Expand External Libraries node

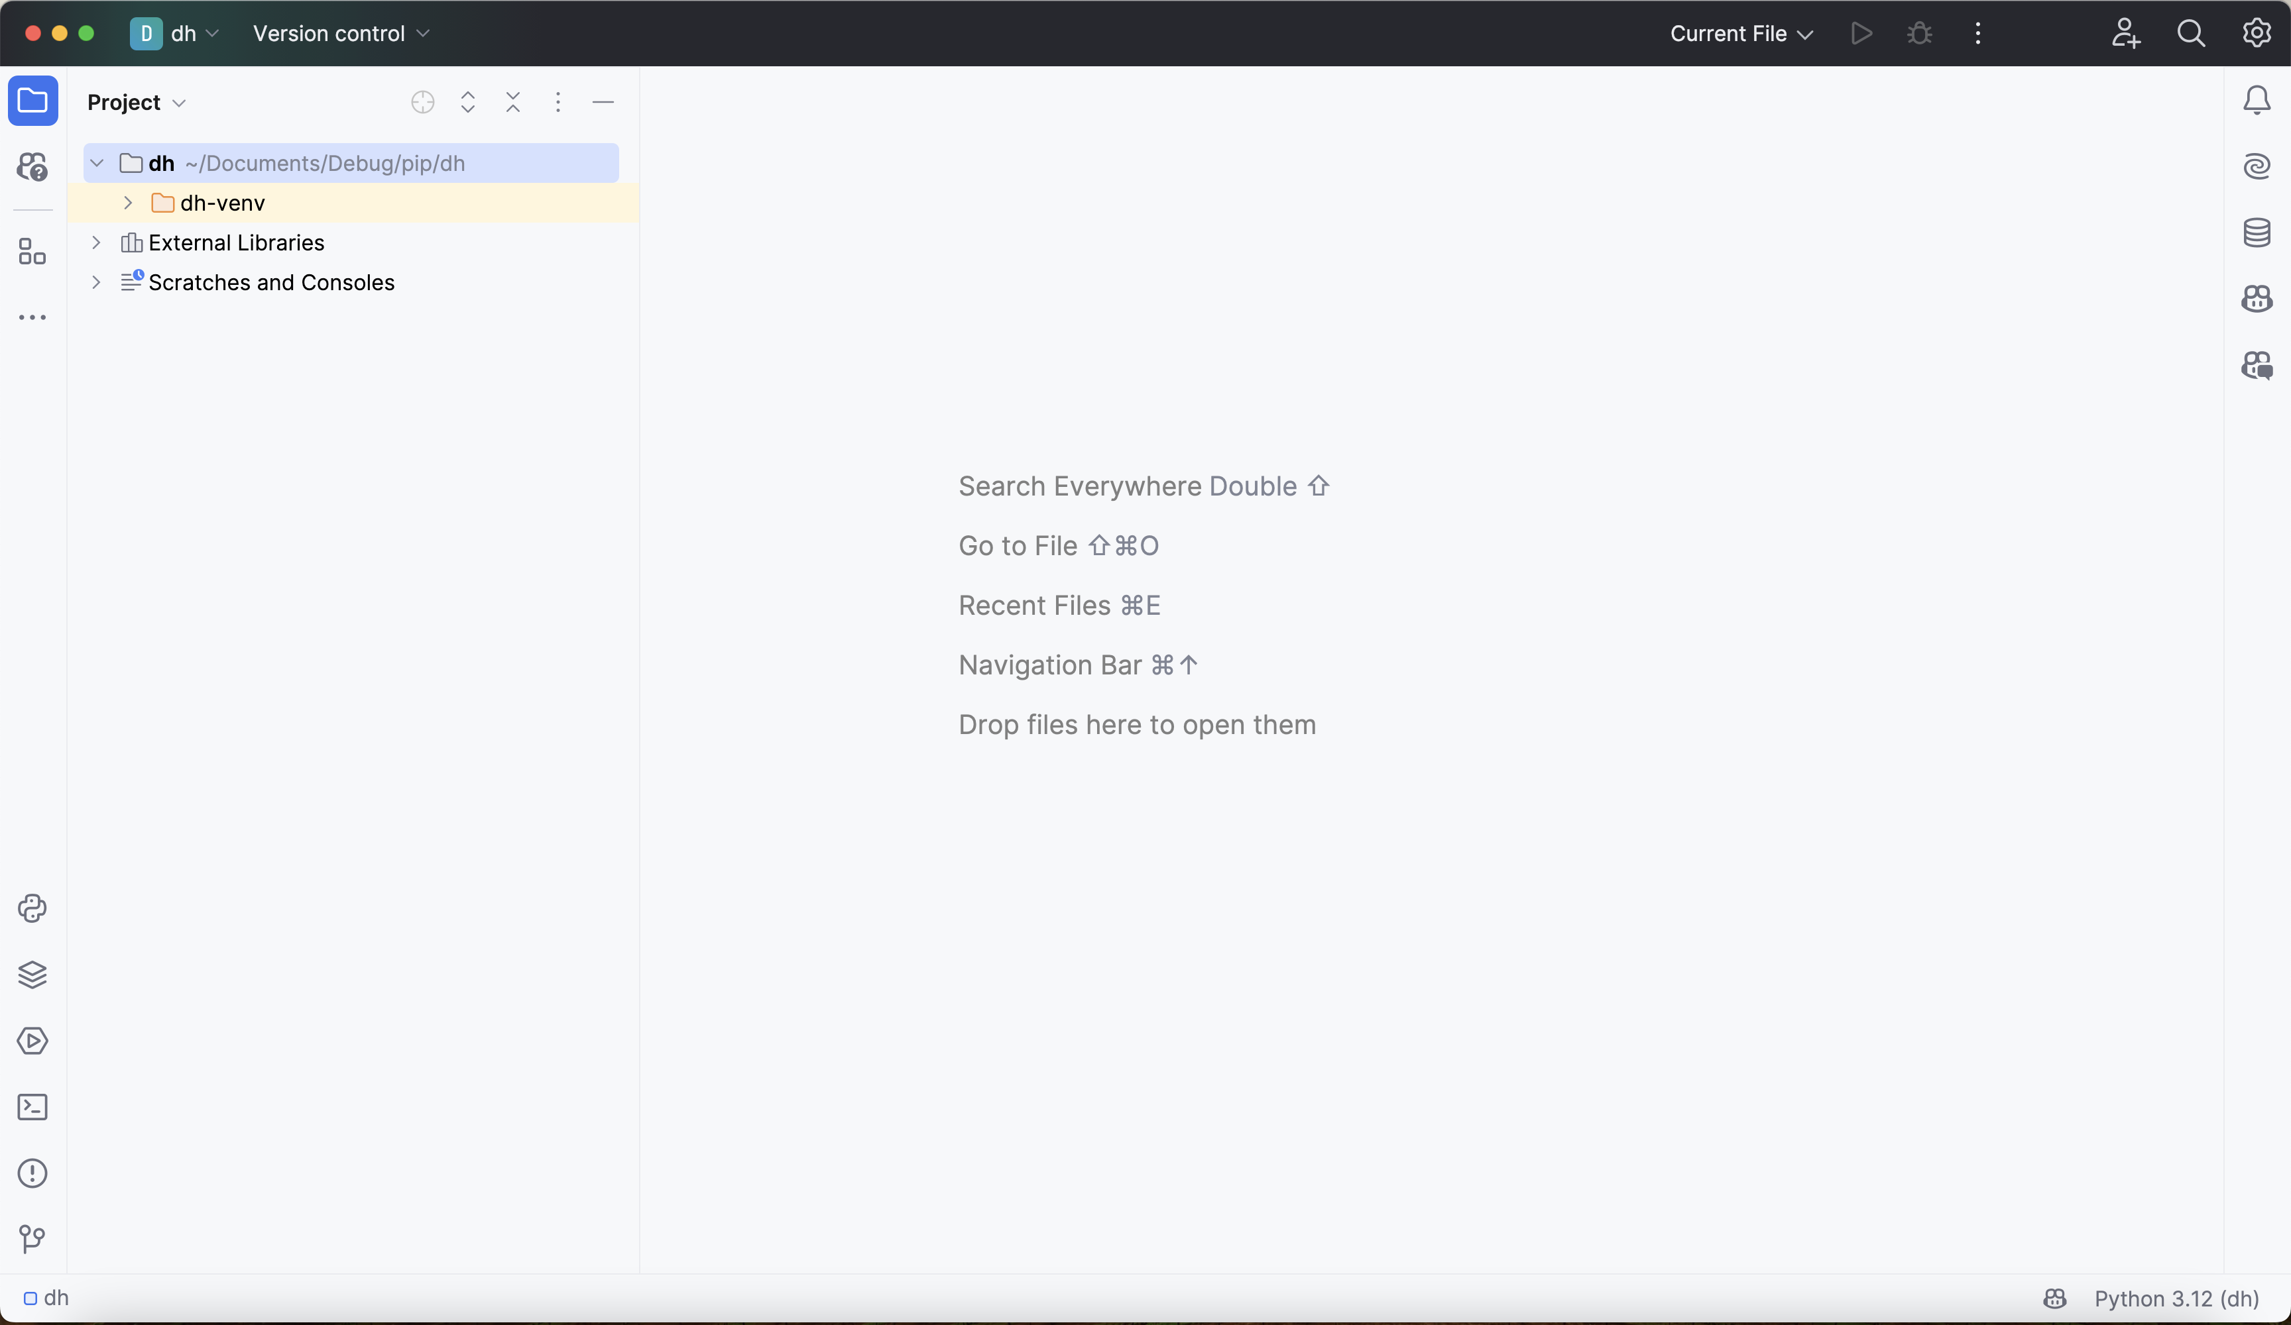pos(96,242)
